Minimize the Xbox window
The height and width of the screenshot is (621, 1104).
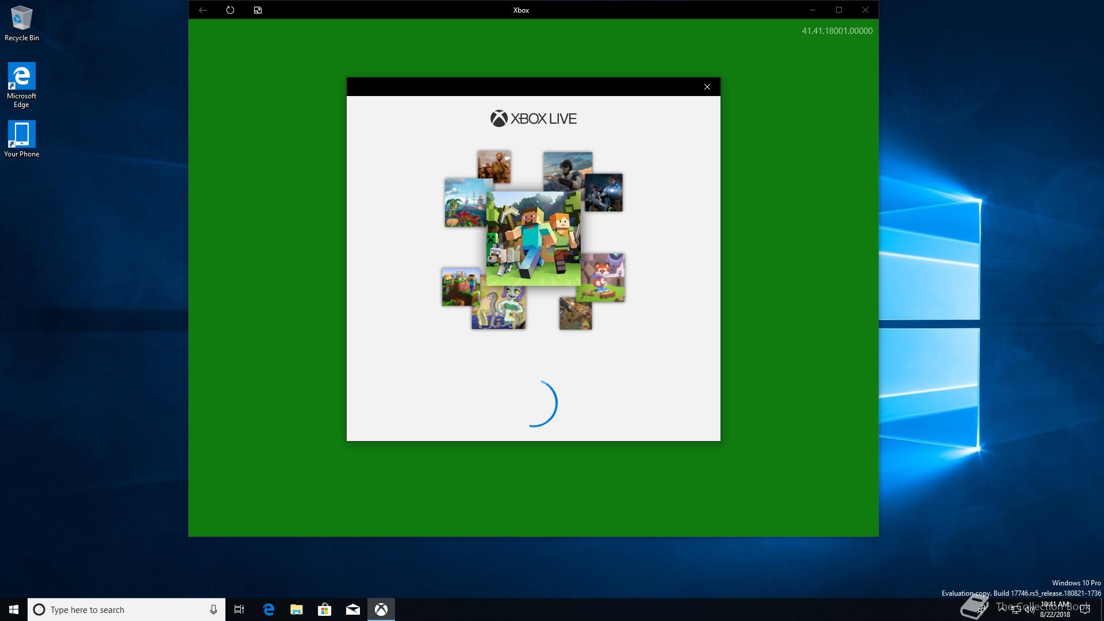click(812, 10)
